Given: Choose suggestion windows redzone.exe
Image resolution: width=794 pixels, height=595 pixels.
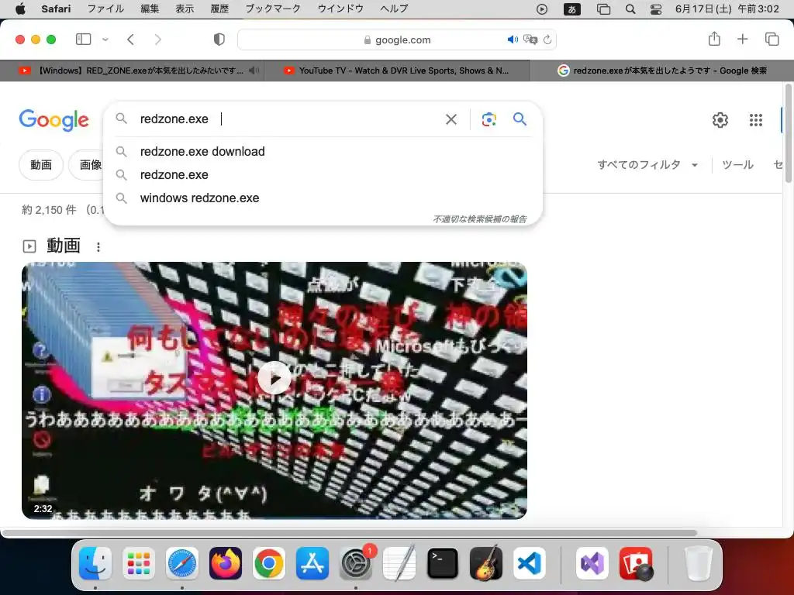Looking at the screenshot, I should [322, 198].
